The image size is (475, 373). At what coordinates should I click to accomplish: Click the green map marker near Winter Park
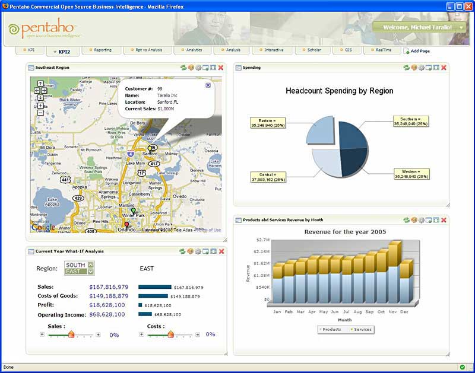[x=133, y=211]
